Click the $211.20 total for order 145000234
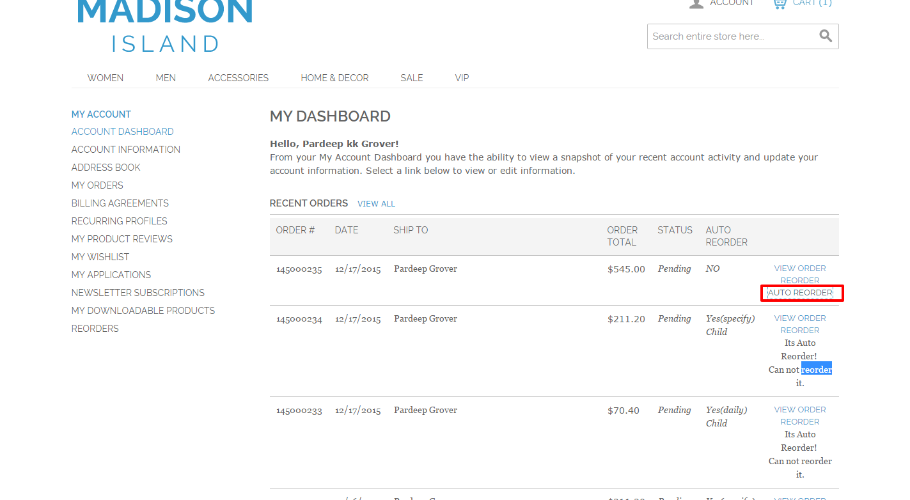Image resolution: width=910 pixels, height=500 pixels. [626, 319]
